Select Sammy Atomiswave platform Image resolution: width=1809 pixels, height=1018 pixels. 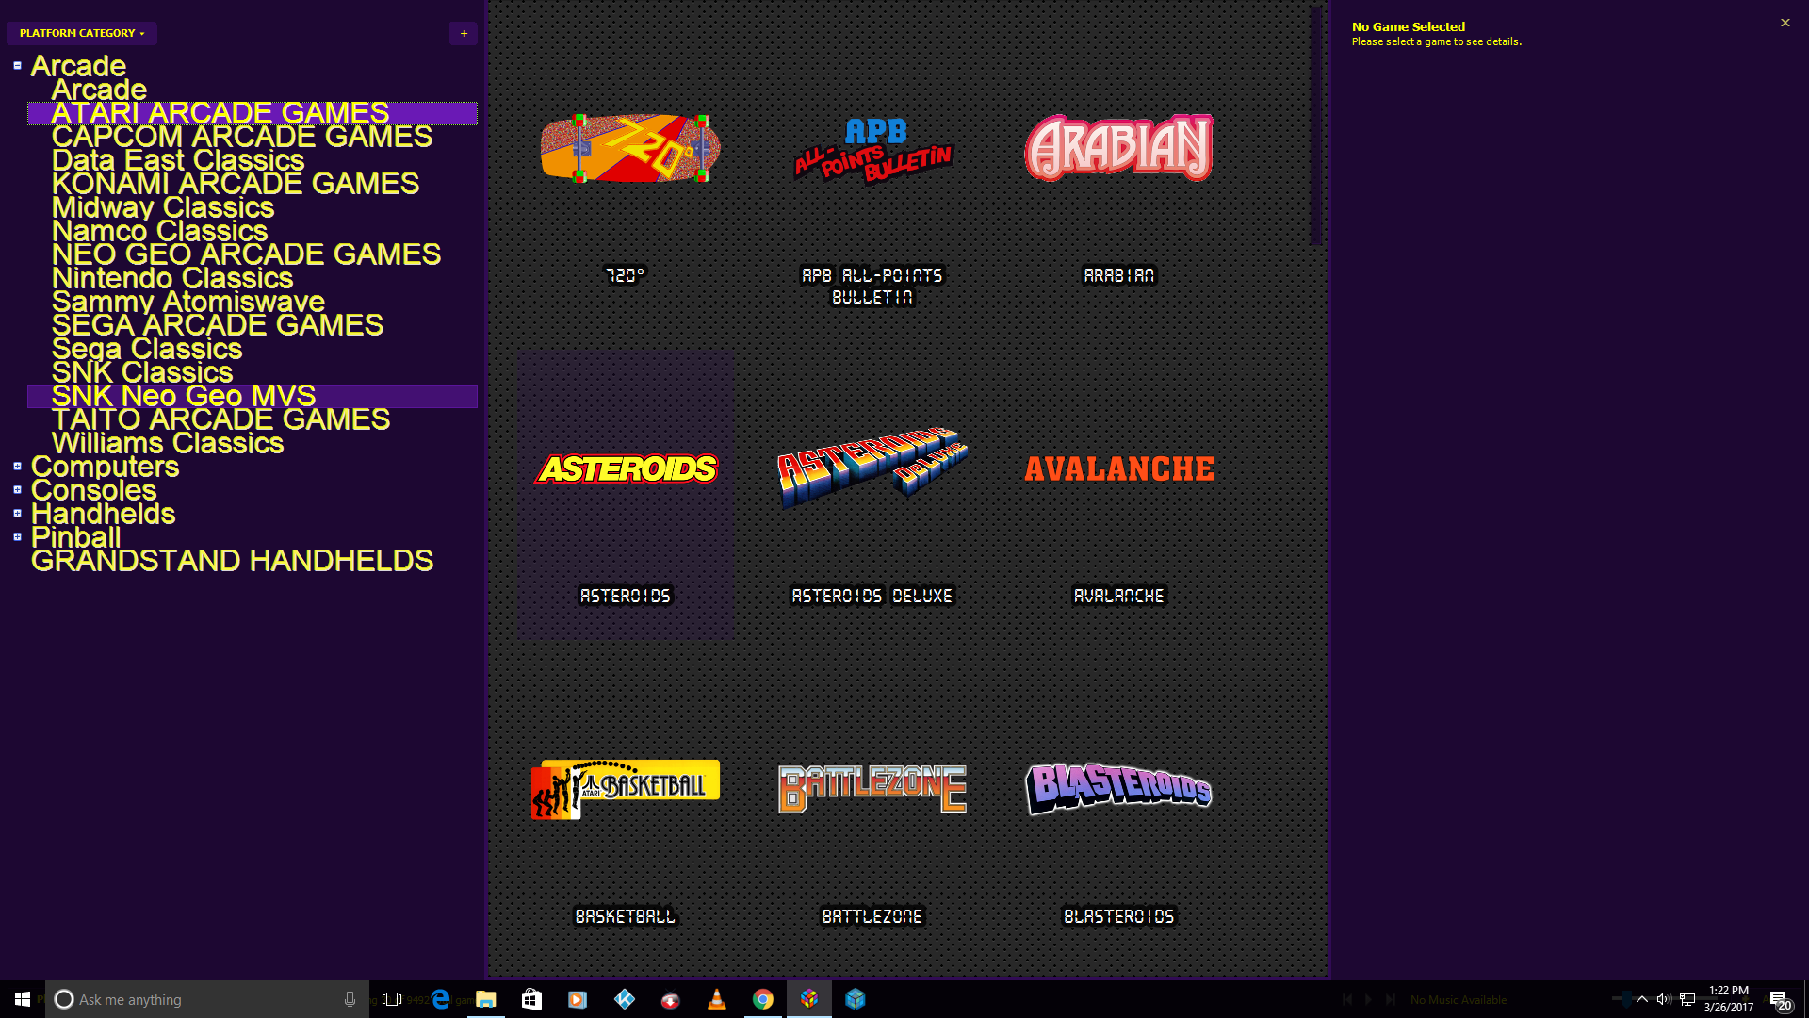coord(188,302)
